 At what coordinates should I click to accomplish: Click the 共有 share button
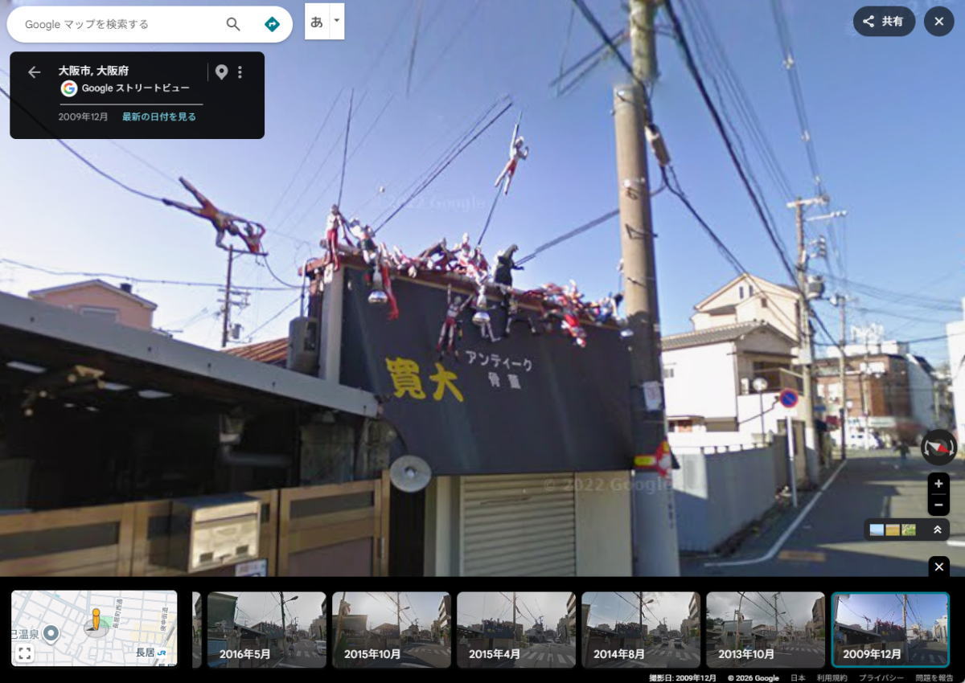884,22
